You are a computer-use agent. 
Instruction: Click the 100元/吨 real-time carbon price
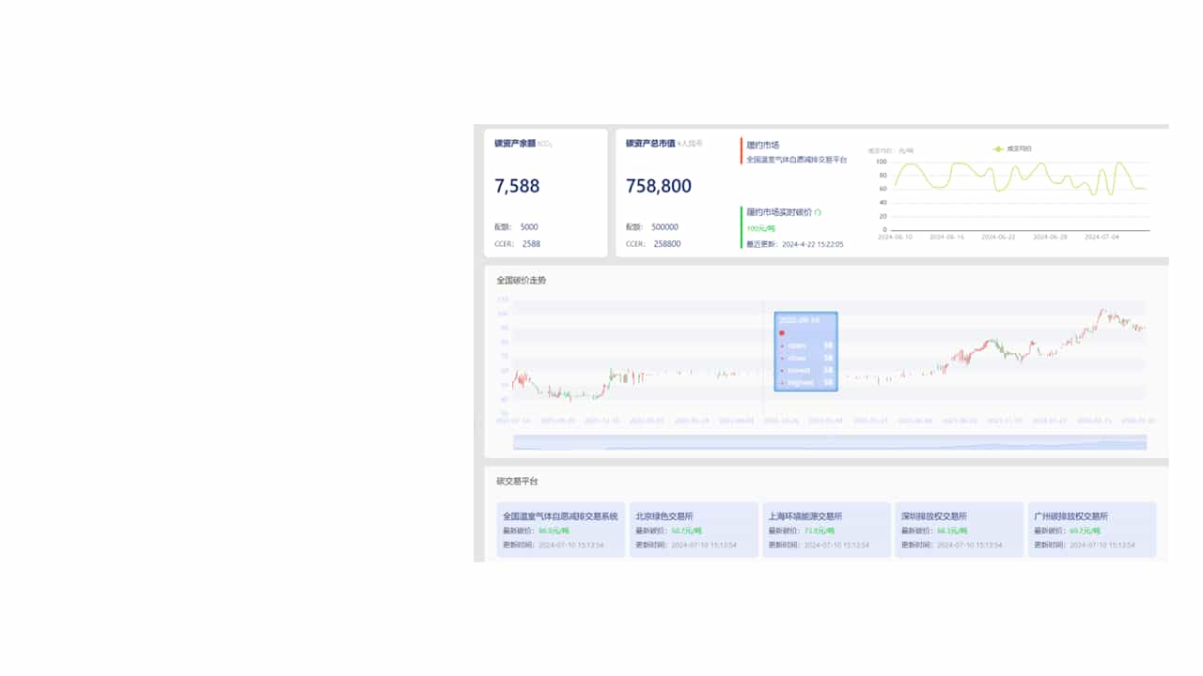(760, 228)
